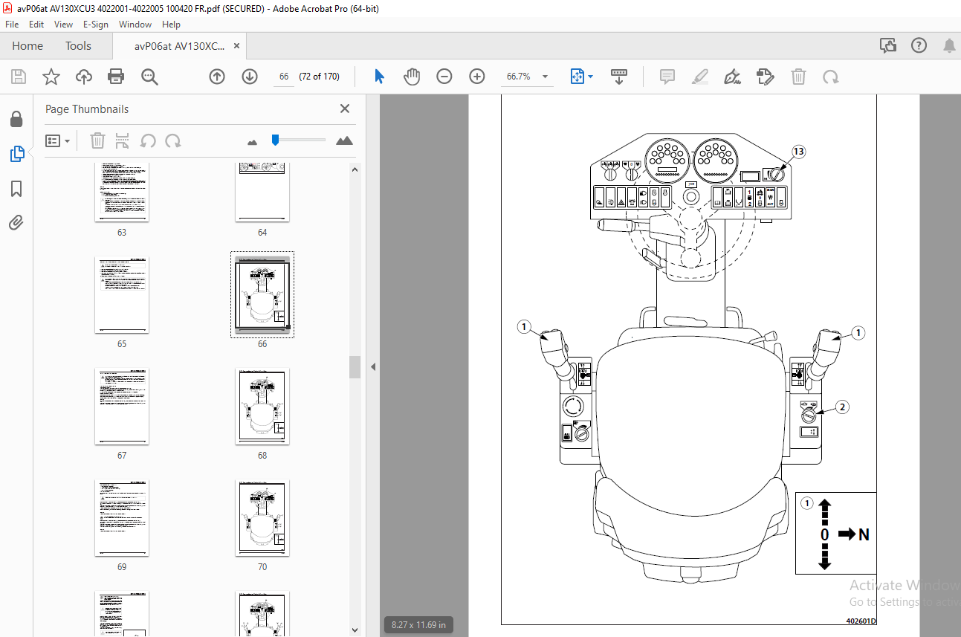Open the share review chat icon
Viewport: 961px width, 637px height.
click(888, 46)
